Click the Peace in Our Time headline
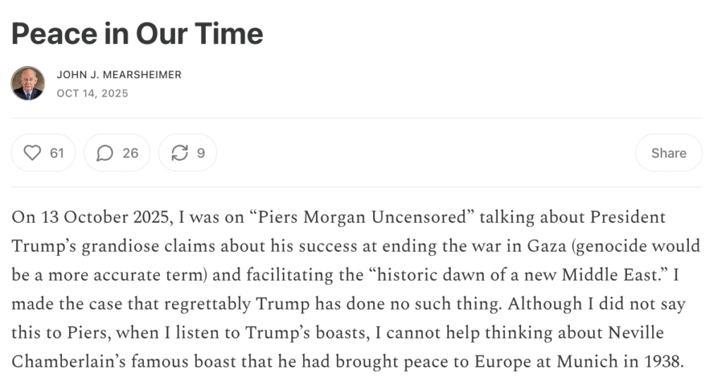The width and height of the screenshot is (722, 390). (x=137, y=34)
